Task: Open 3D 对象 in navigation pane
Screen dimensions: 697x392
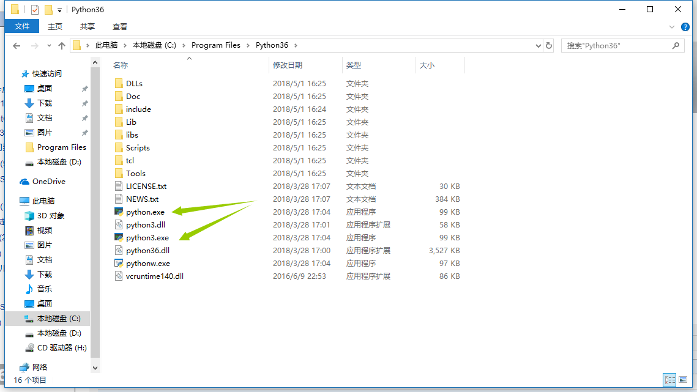Action: 51,215
